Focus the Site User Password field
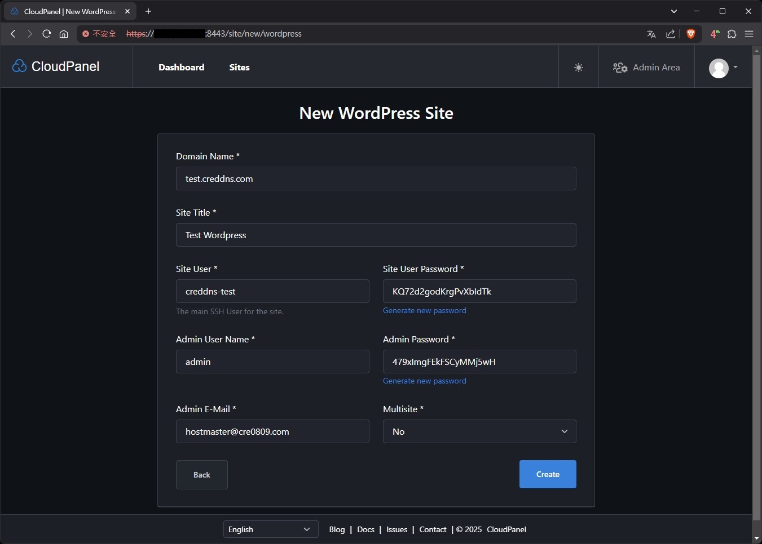 click(479, 291)
